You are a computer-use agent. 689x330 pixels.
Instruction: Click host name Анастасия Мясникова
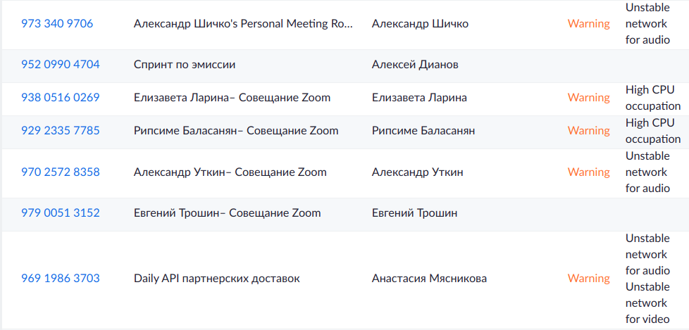tap(429, 279)
